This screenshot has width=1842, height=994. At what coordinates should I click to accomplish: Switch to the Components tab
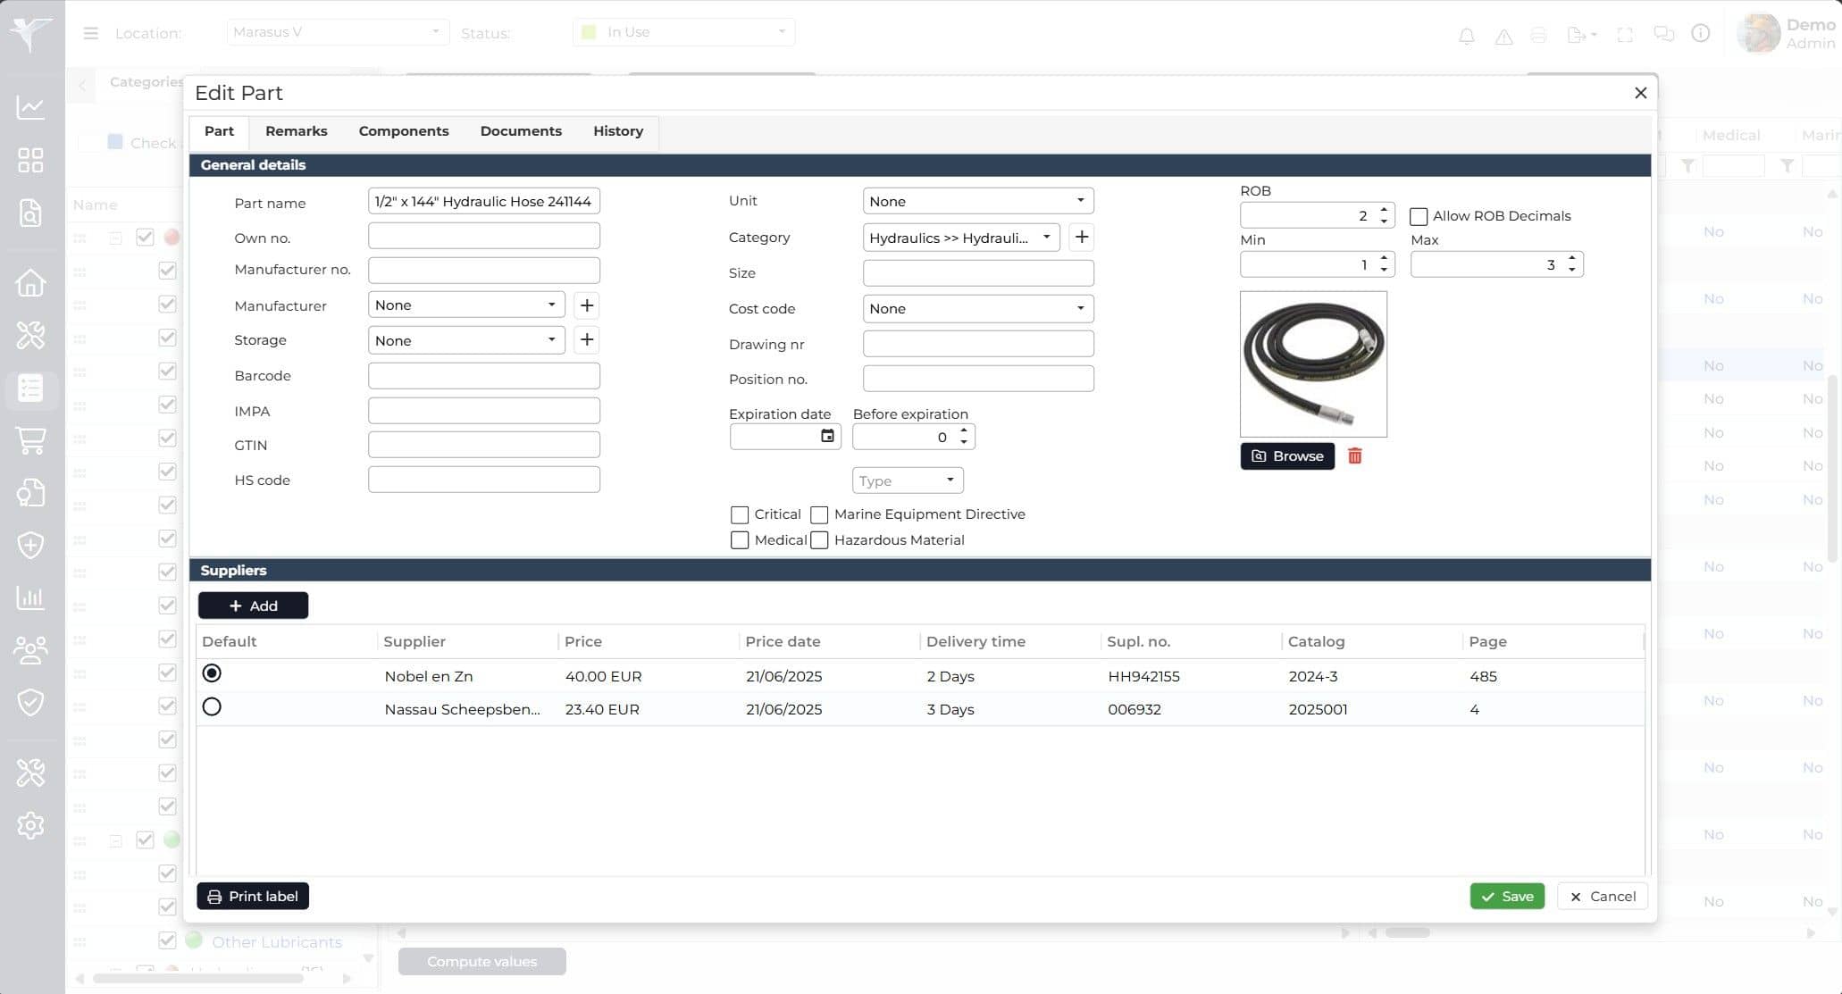(x=403, y=131)
